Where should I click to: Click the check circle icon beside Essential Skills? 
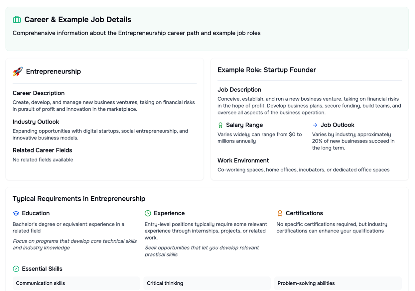16,269
